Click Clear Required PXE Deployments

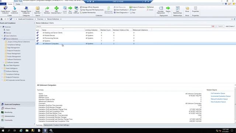pos(92,10)
